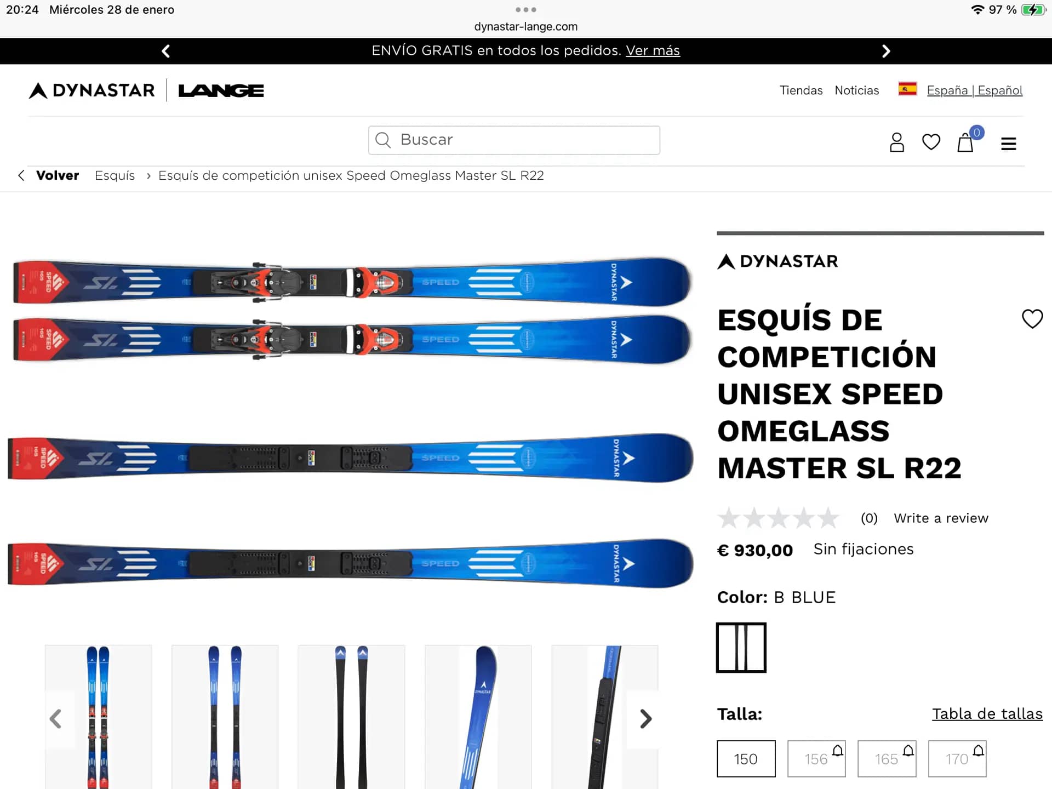Open the shopping bag cart icon
The height and width of the screenshot is (789, 1052).
(x=965, y=142)
